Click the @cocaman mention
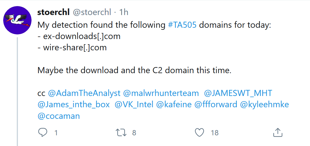310x146 pixels. (58, 116)
